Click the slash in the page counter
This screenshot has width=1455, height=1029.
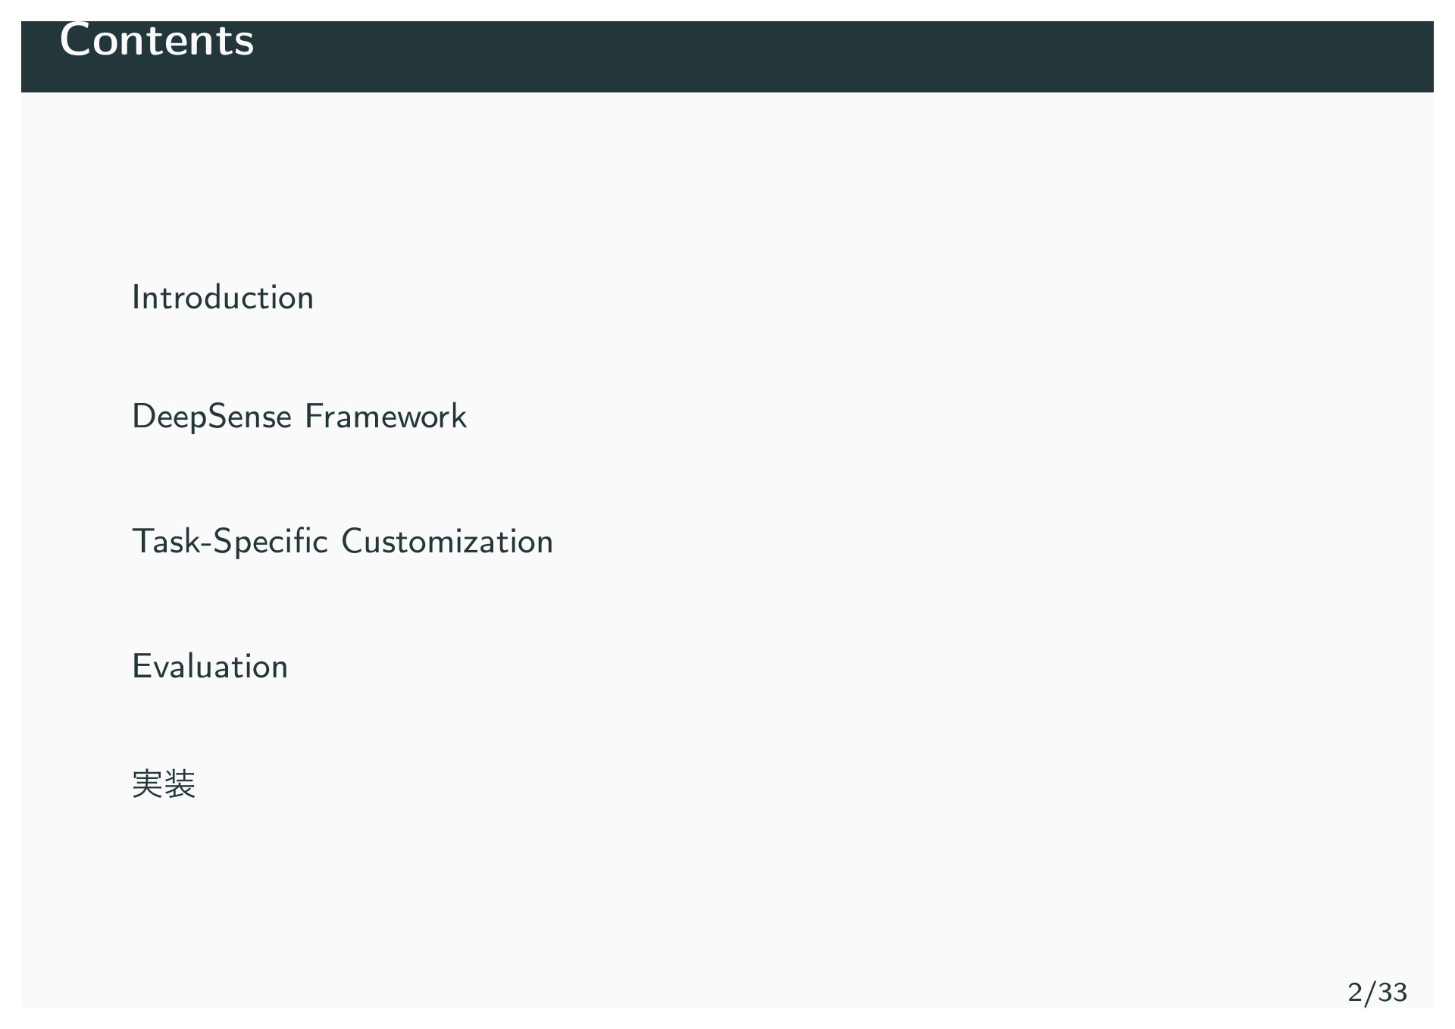pos(1370,992)
